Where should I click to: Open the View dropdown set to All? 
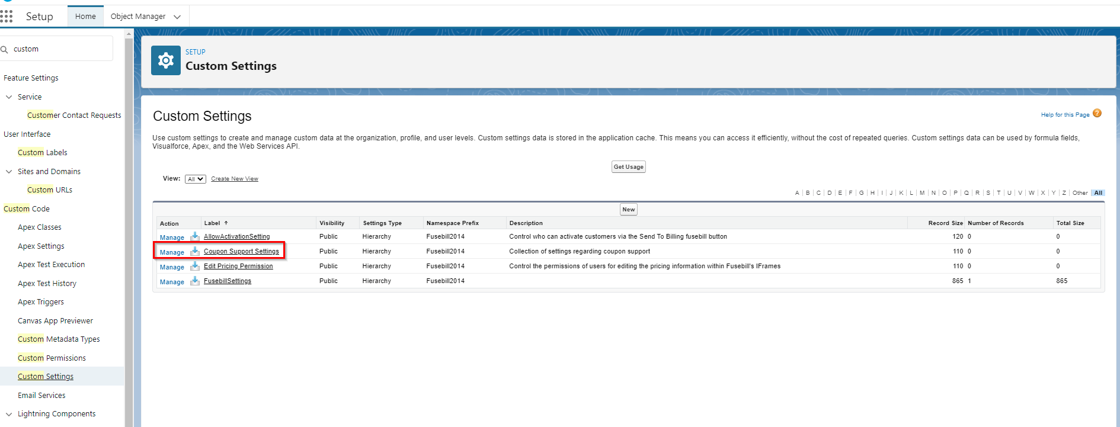(196, 179)
